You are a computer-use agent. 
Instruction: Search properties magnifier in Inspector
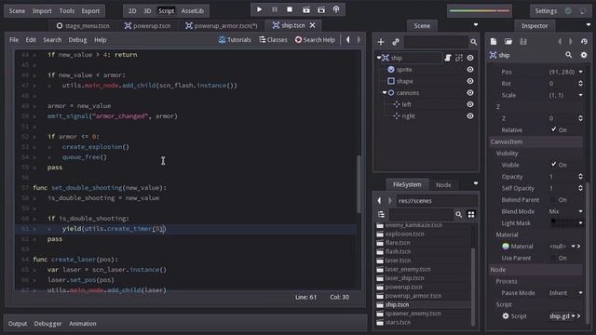point(569,55)
